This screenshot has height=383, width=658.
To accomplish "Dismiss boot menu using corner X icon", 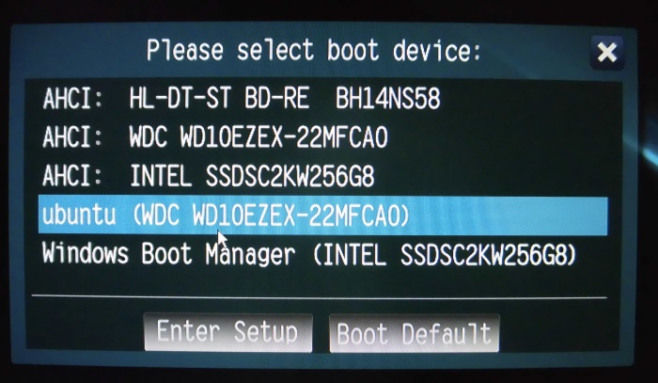I will point(607,53).
